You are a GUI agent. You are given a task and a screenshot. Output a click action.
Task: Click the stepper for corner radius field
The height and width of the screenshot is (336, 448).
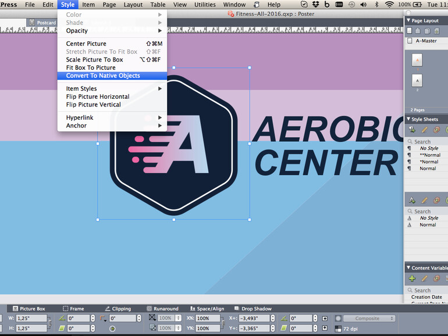click(139, 318)
